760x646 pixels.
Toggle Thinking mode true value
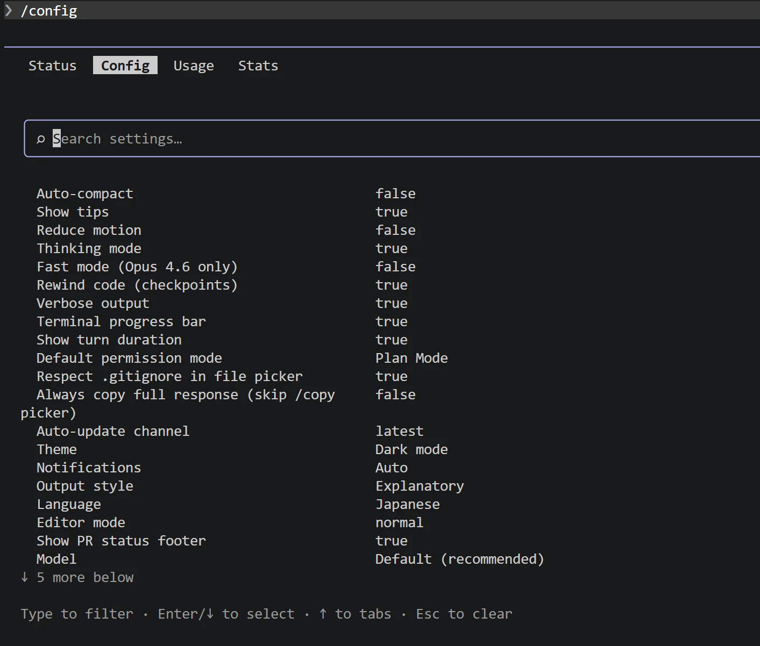(392, 248)
